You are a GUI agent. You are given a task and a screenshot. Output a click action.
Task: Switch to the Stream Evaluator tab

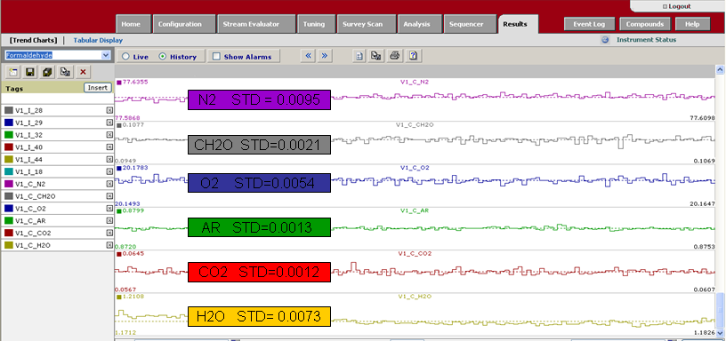click(256, 24)
